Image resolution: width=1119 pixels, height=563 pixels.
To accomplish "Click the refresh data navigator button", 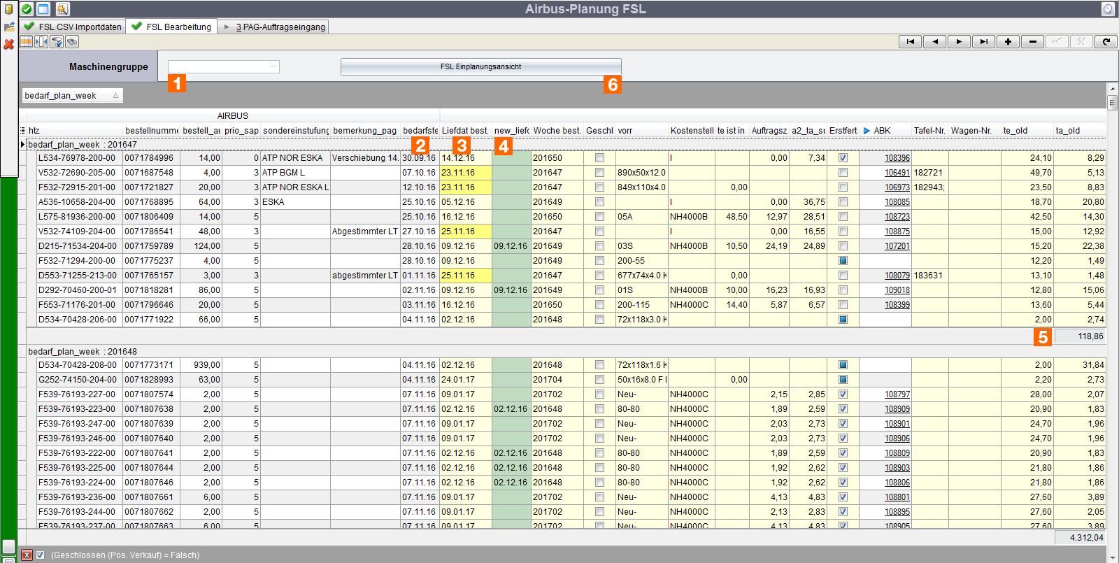I will pos(1106,41).
